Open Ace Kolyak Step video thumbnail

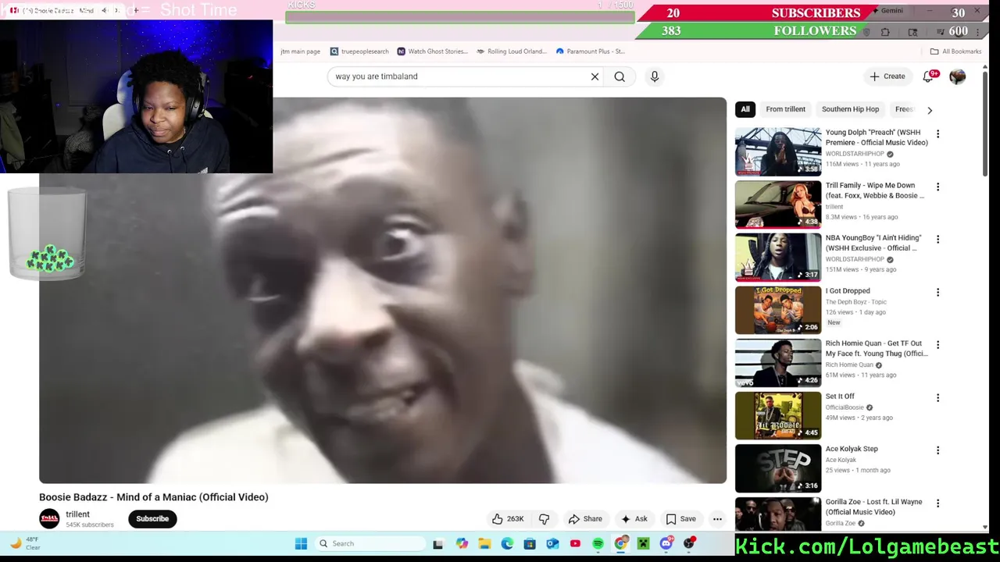pos(778,468)
